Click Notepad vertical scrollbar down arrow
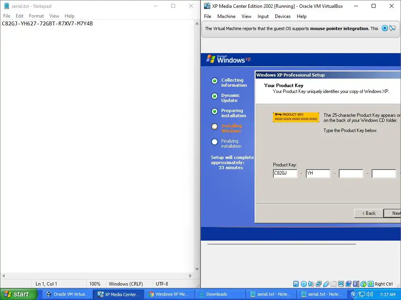401x300 pixels. [197, 269]
